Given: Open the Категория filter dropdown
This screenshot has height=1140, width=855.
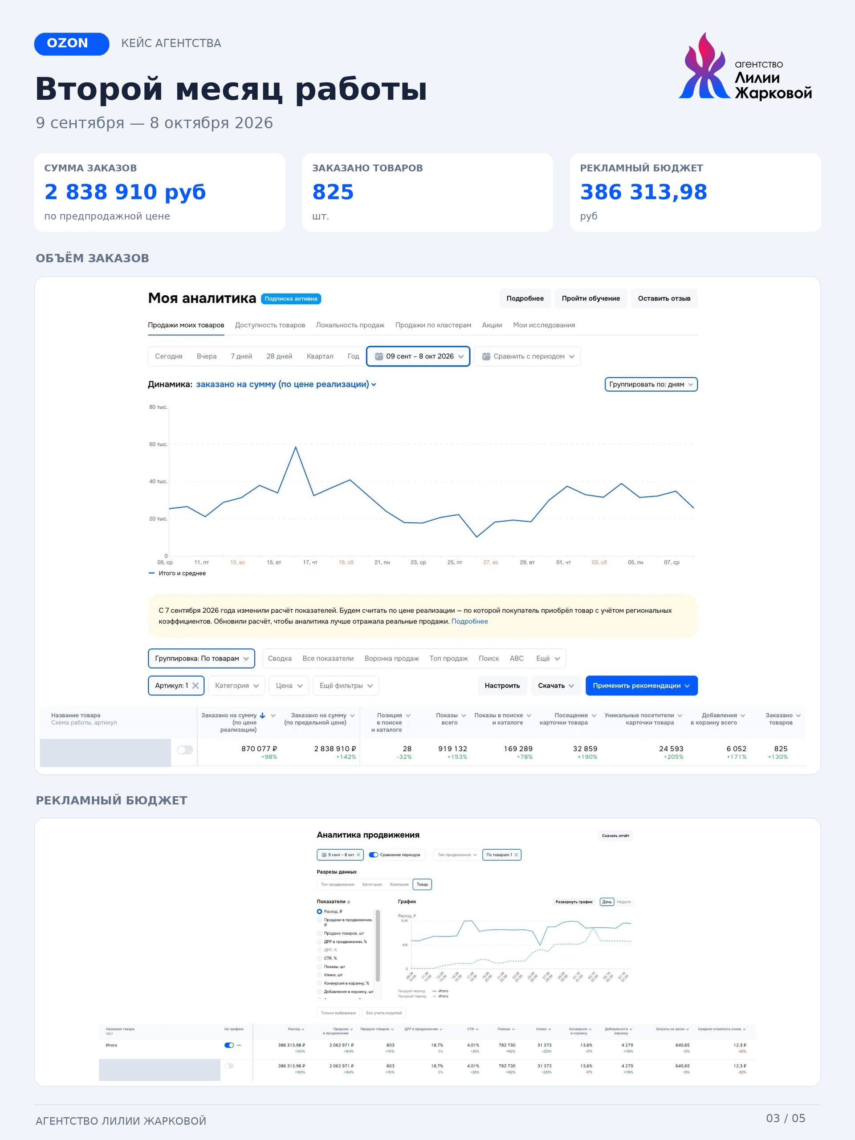Looking at the screenshot, I should (236, 685).
